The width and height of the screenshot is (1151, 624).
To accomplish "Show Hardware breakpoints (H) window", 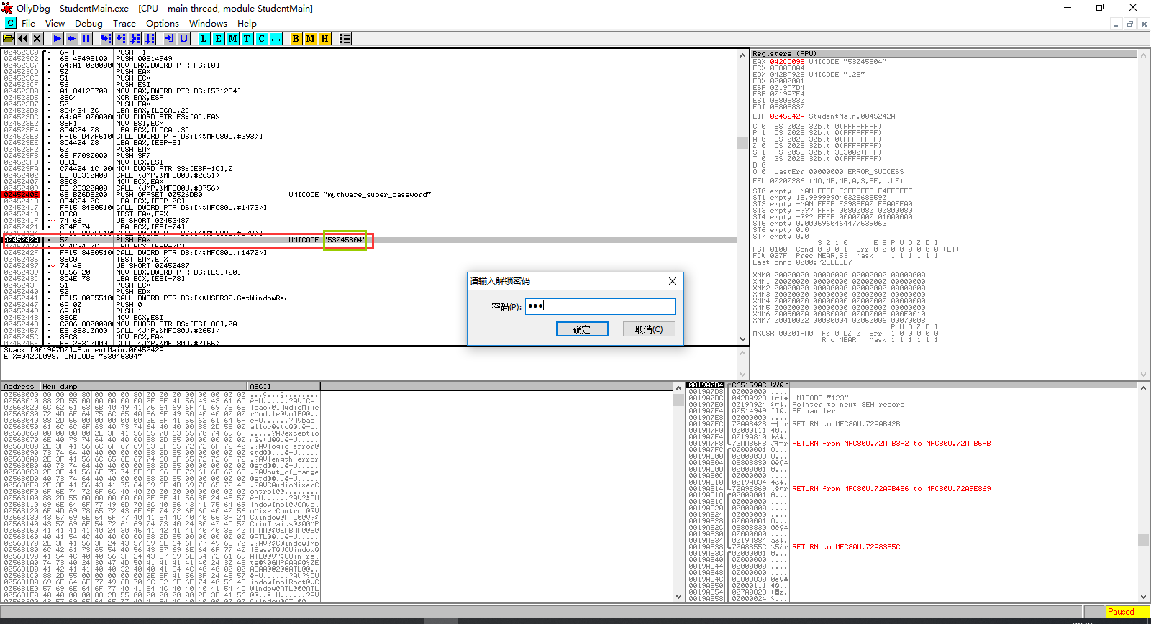I will [x=324, y=39].
